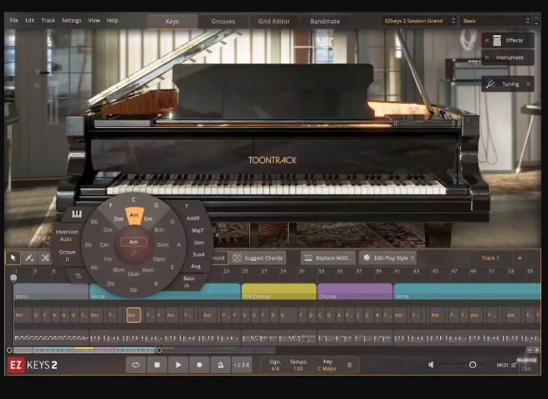
Task: Start recording with the record button
Action: tap(199, 365)
